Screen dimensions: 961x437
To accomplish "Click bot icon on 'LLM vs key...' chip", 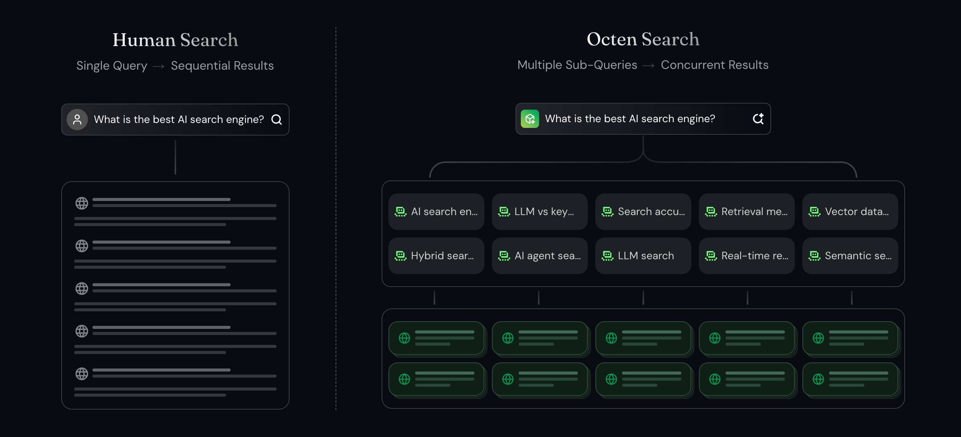I will 504,212.
